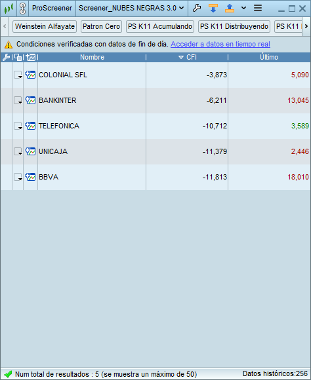Select the TELEFONICA name
The height and width of the screenshot is (380, 311).
click(59, 126)
